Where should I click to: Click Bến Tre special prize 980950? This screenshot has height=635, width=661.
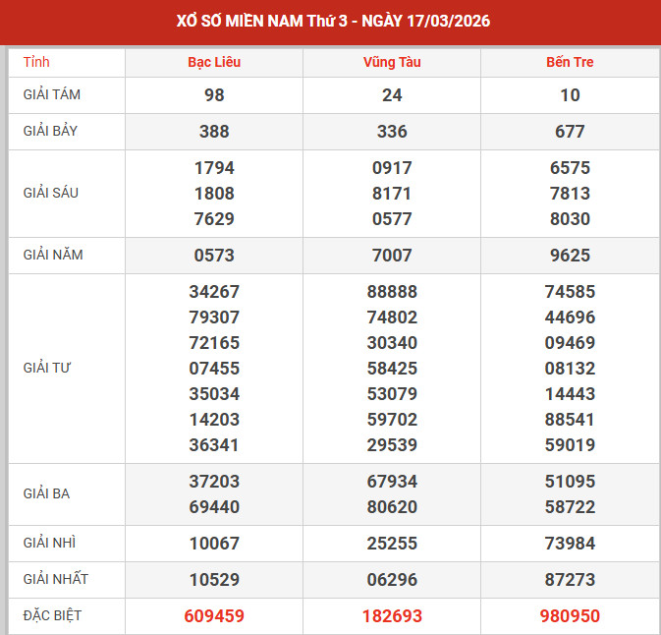tap(570, 616)
